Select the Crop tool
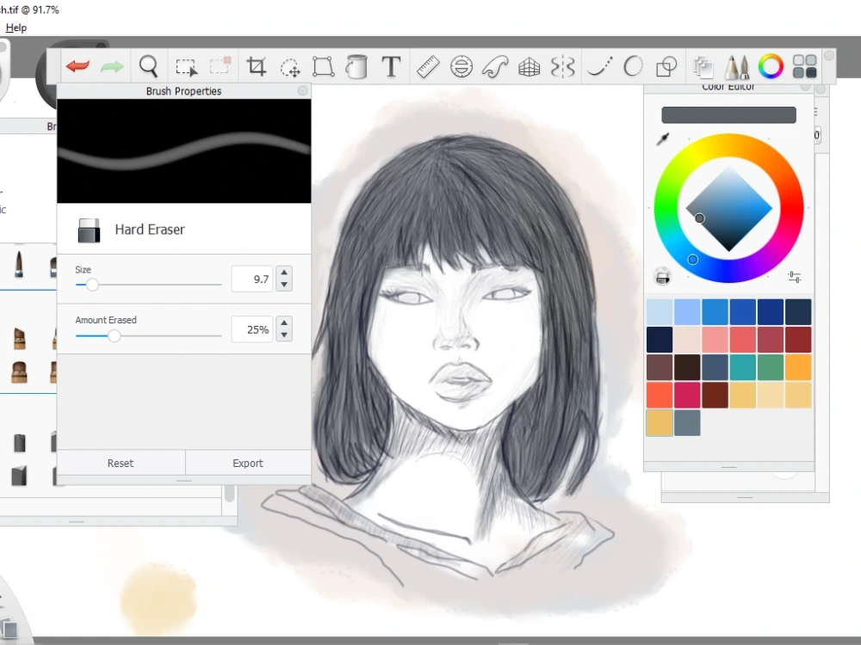This screenshot has height=645, width=861. click(256, 66)
